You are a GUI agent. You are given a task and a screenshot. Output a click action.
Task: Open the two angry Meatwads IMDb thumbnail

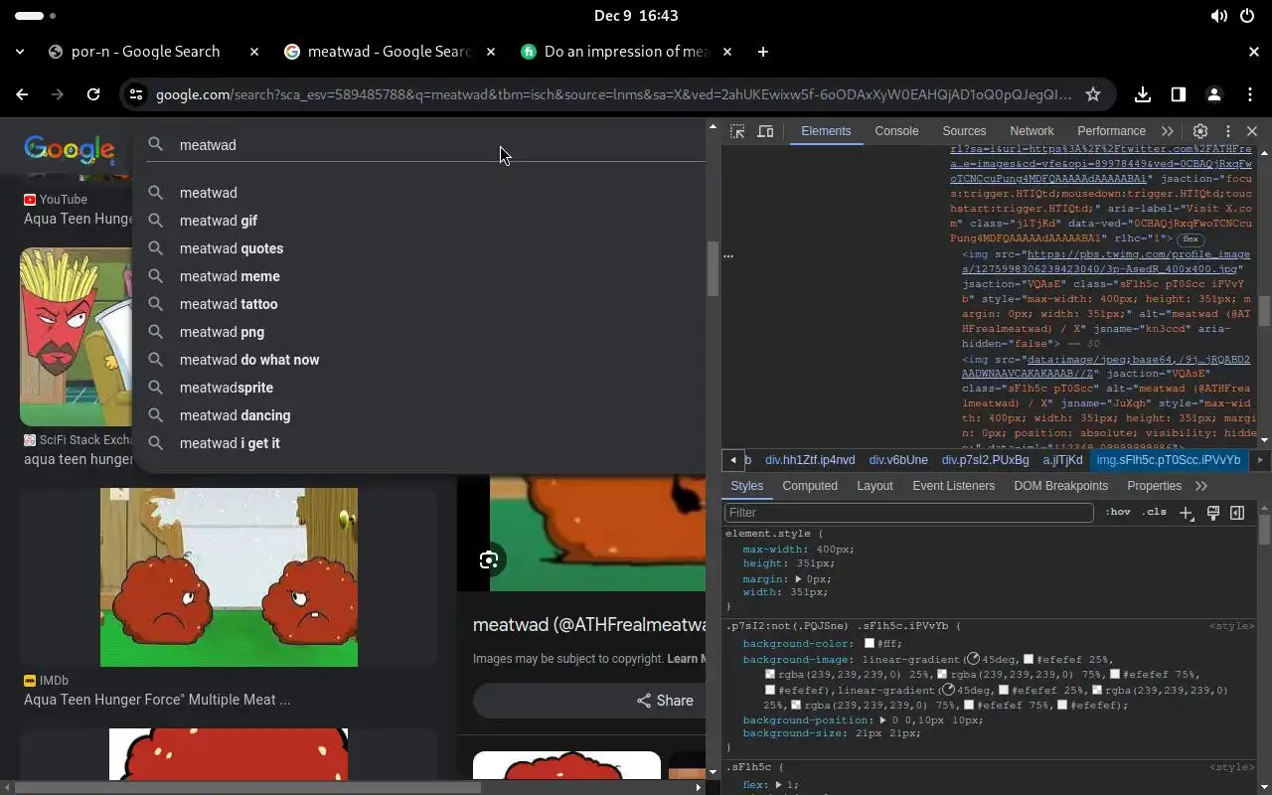229,577
